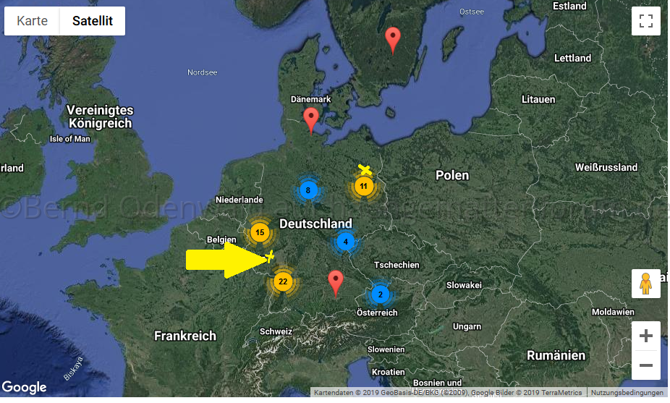Expand the orange cluster with 11 markers
Image resolution: width=670 pixels, height=403 pixels.
click(364, 187)
